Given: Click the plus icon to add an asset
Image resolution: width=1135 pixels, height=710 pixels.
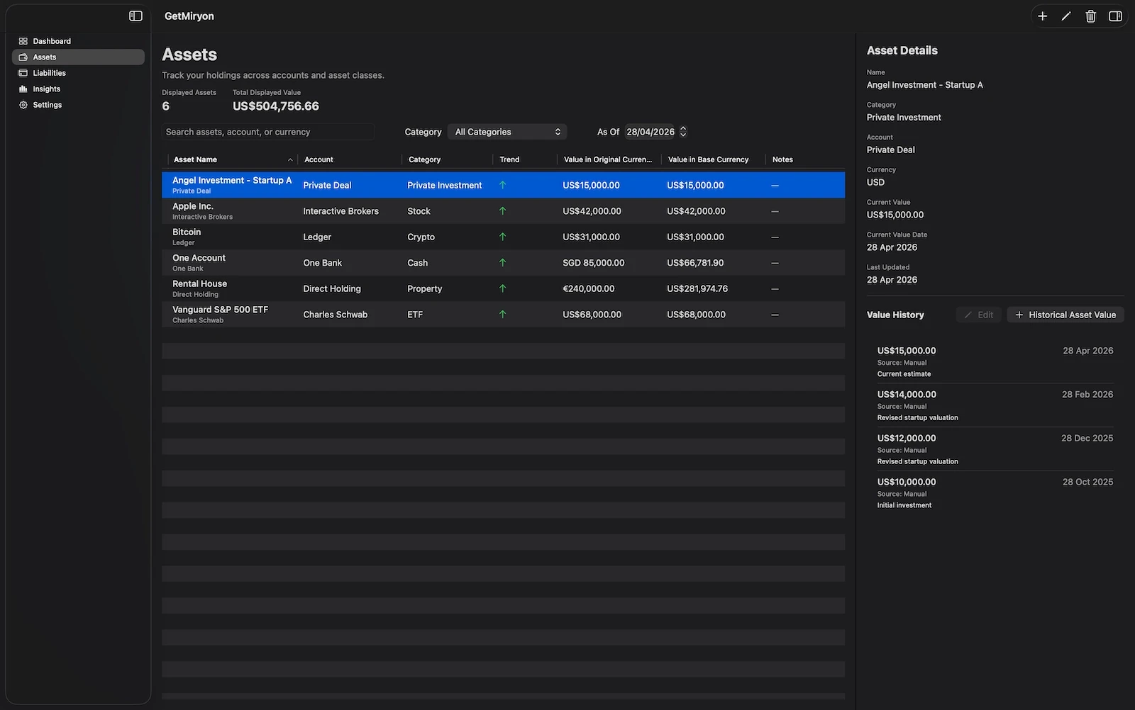Looking at the screenshot, I should pos(1042,16).
